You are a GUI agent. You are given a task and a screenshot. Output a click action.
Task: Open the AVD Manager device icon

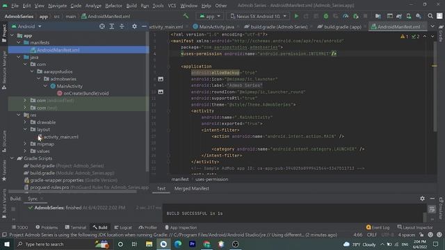point(409,16)
